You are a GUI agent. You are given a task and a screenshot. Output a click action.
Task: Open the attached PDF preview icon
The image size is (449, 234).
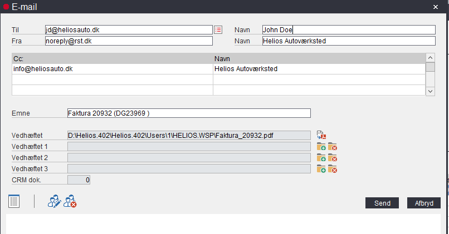tap(321, 135)
